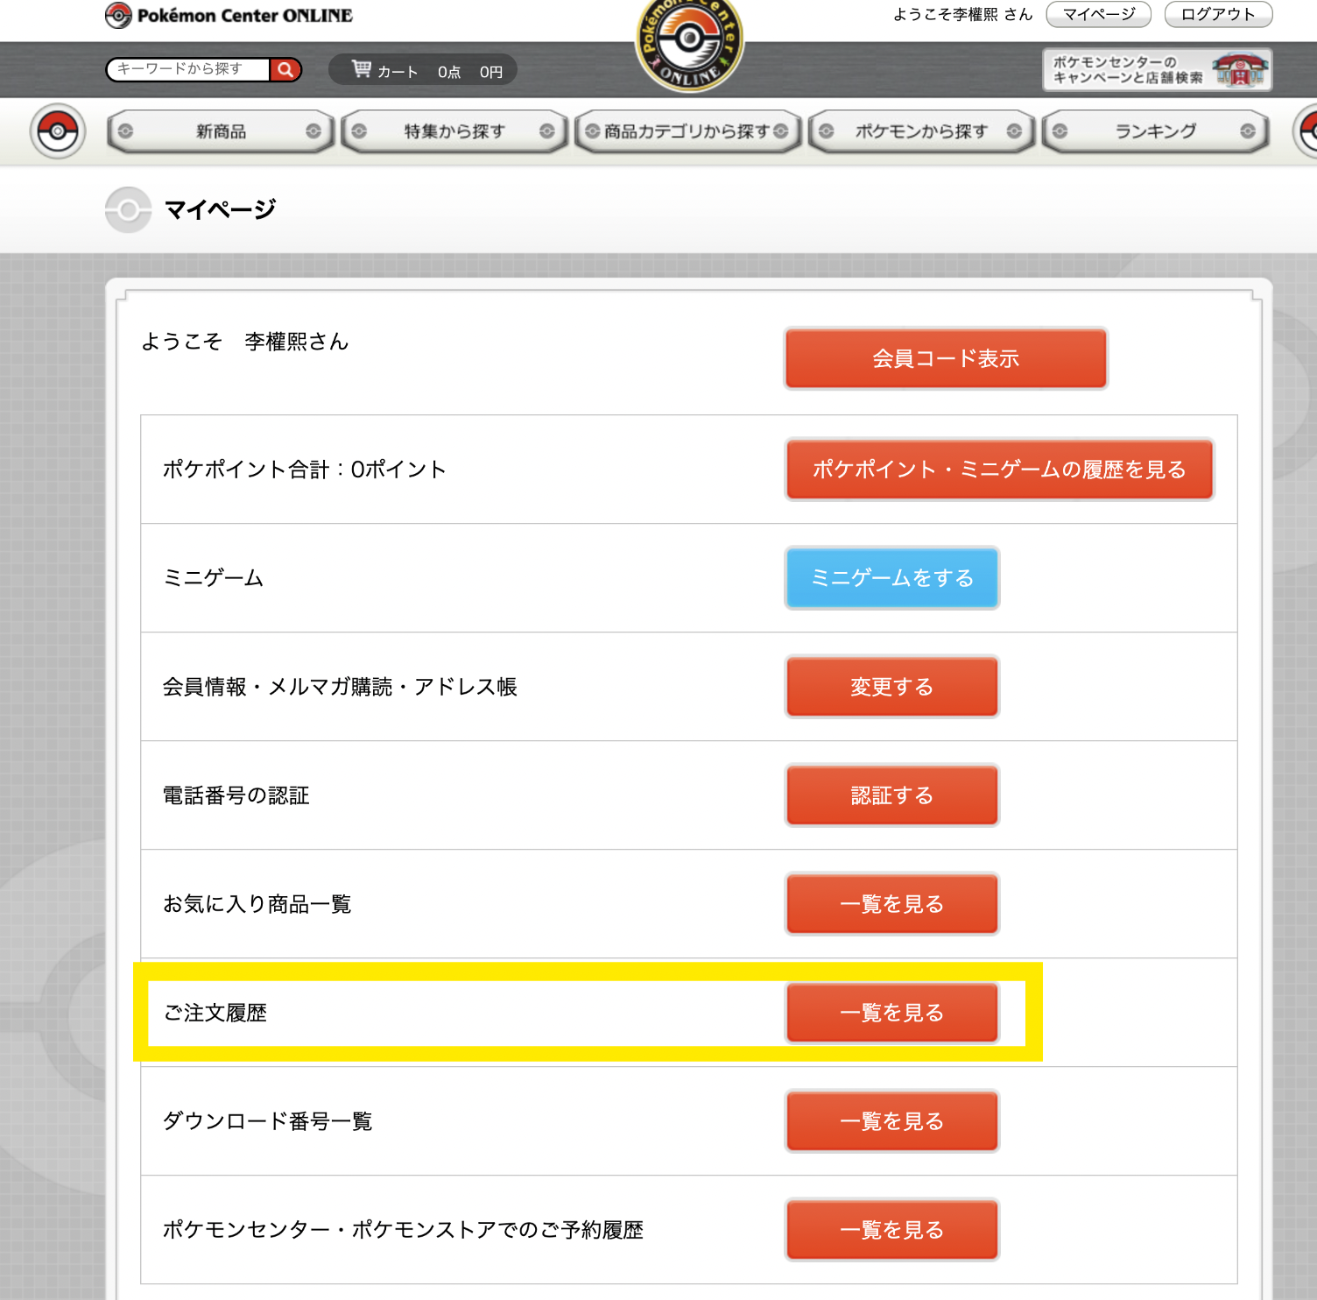View the ご注文履歴 order history list
1317x1300 pixels.
pos(892,1013)
